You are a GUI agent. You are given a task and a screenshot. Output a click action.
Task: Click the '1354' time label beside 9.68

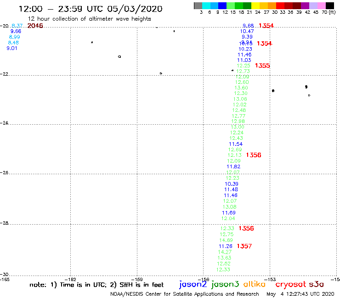[x=266, y=26]
